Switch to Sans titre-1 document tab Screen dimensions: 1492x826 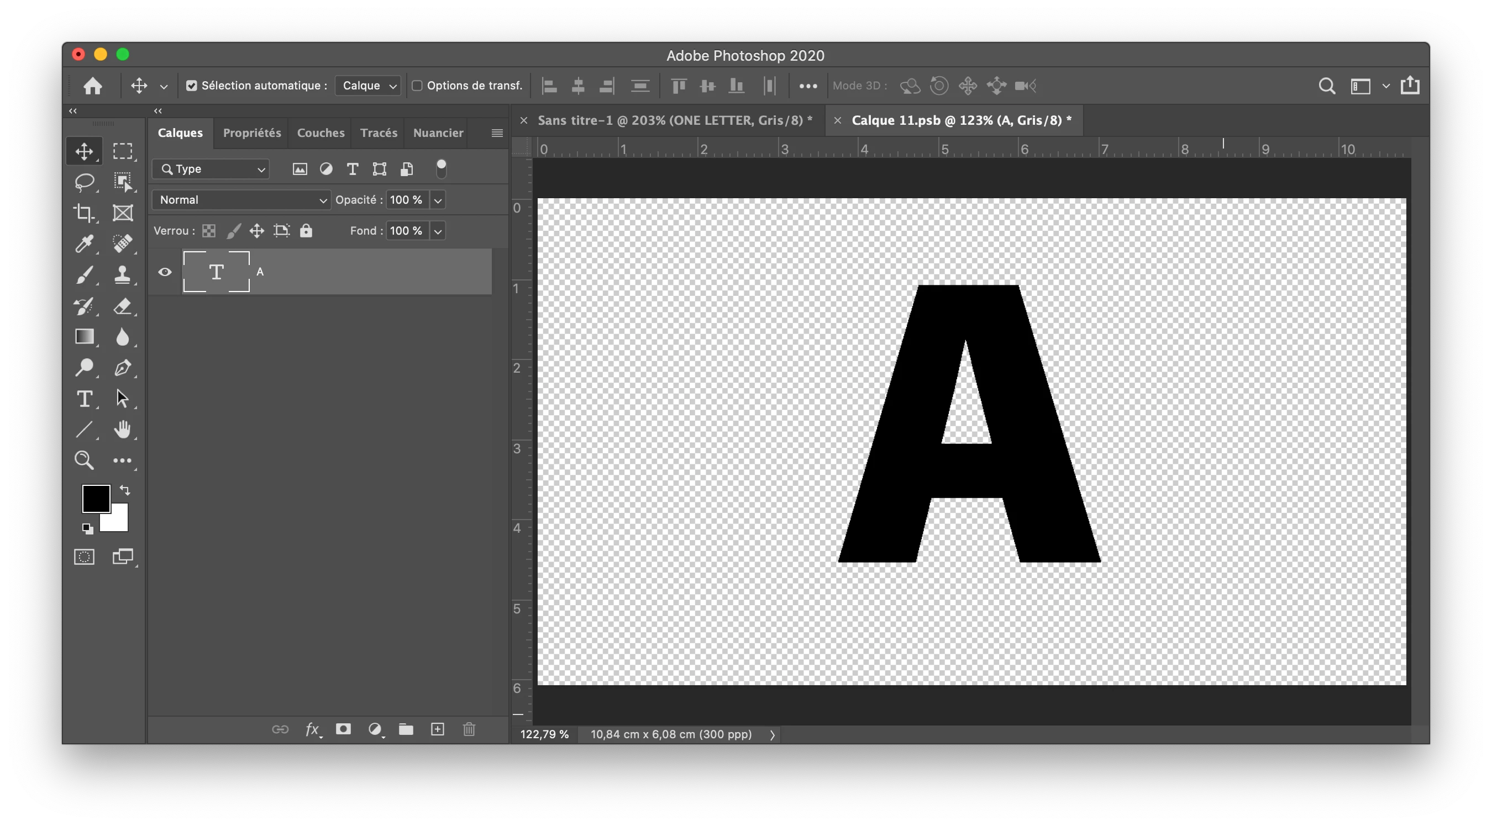click(x=674, y=120)
